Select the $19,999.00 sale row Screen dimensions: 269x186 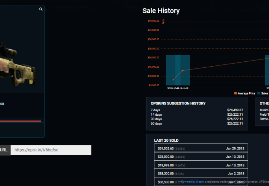[201, 165]
